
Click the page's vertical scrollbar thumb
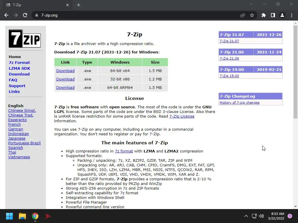pyautogui.click(x=295, y=72)
